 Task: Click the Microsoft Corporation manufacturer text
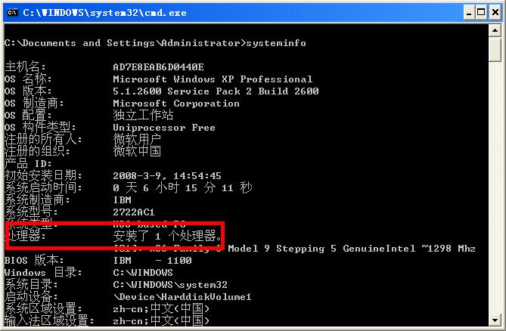176,104
